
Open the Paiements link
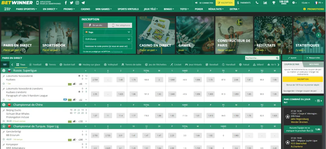tap(244, 3)
